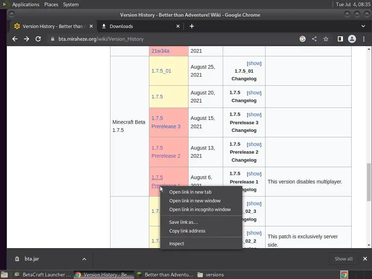
Task: Share this page via share icon
Action: coord(314,39)
